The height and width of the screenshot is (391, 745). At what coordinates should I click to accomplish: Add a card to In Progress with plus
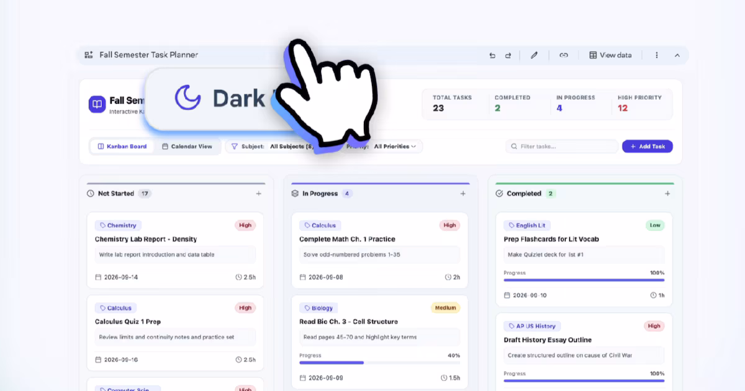tap(463, 194)
